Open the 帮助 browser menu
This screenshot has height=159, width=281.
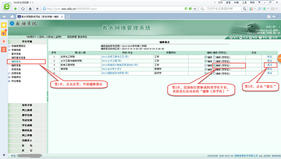pyautogui.click(x=252, y=2)
